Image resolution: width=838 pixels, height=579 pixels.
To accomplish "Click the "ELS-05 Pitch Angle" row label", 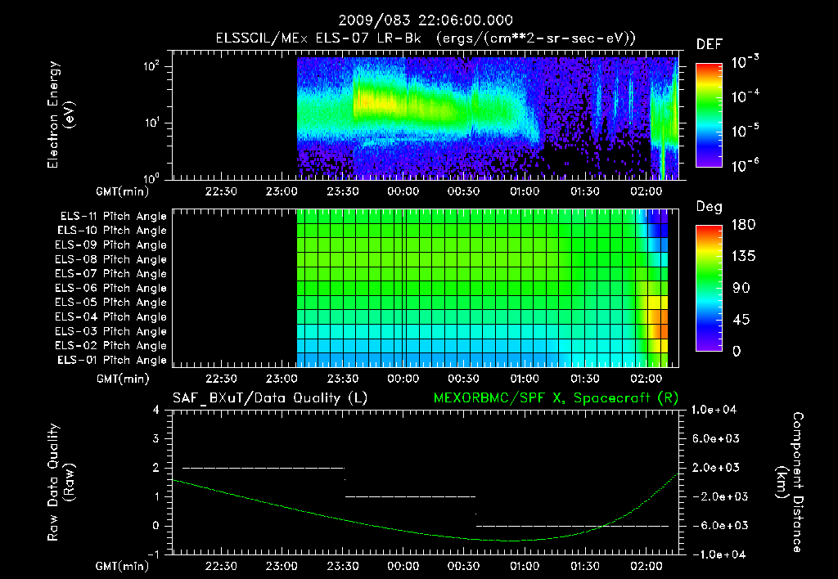I will tap(111, 303).
